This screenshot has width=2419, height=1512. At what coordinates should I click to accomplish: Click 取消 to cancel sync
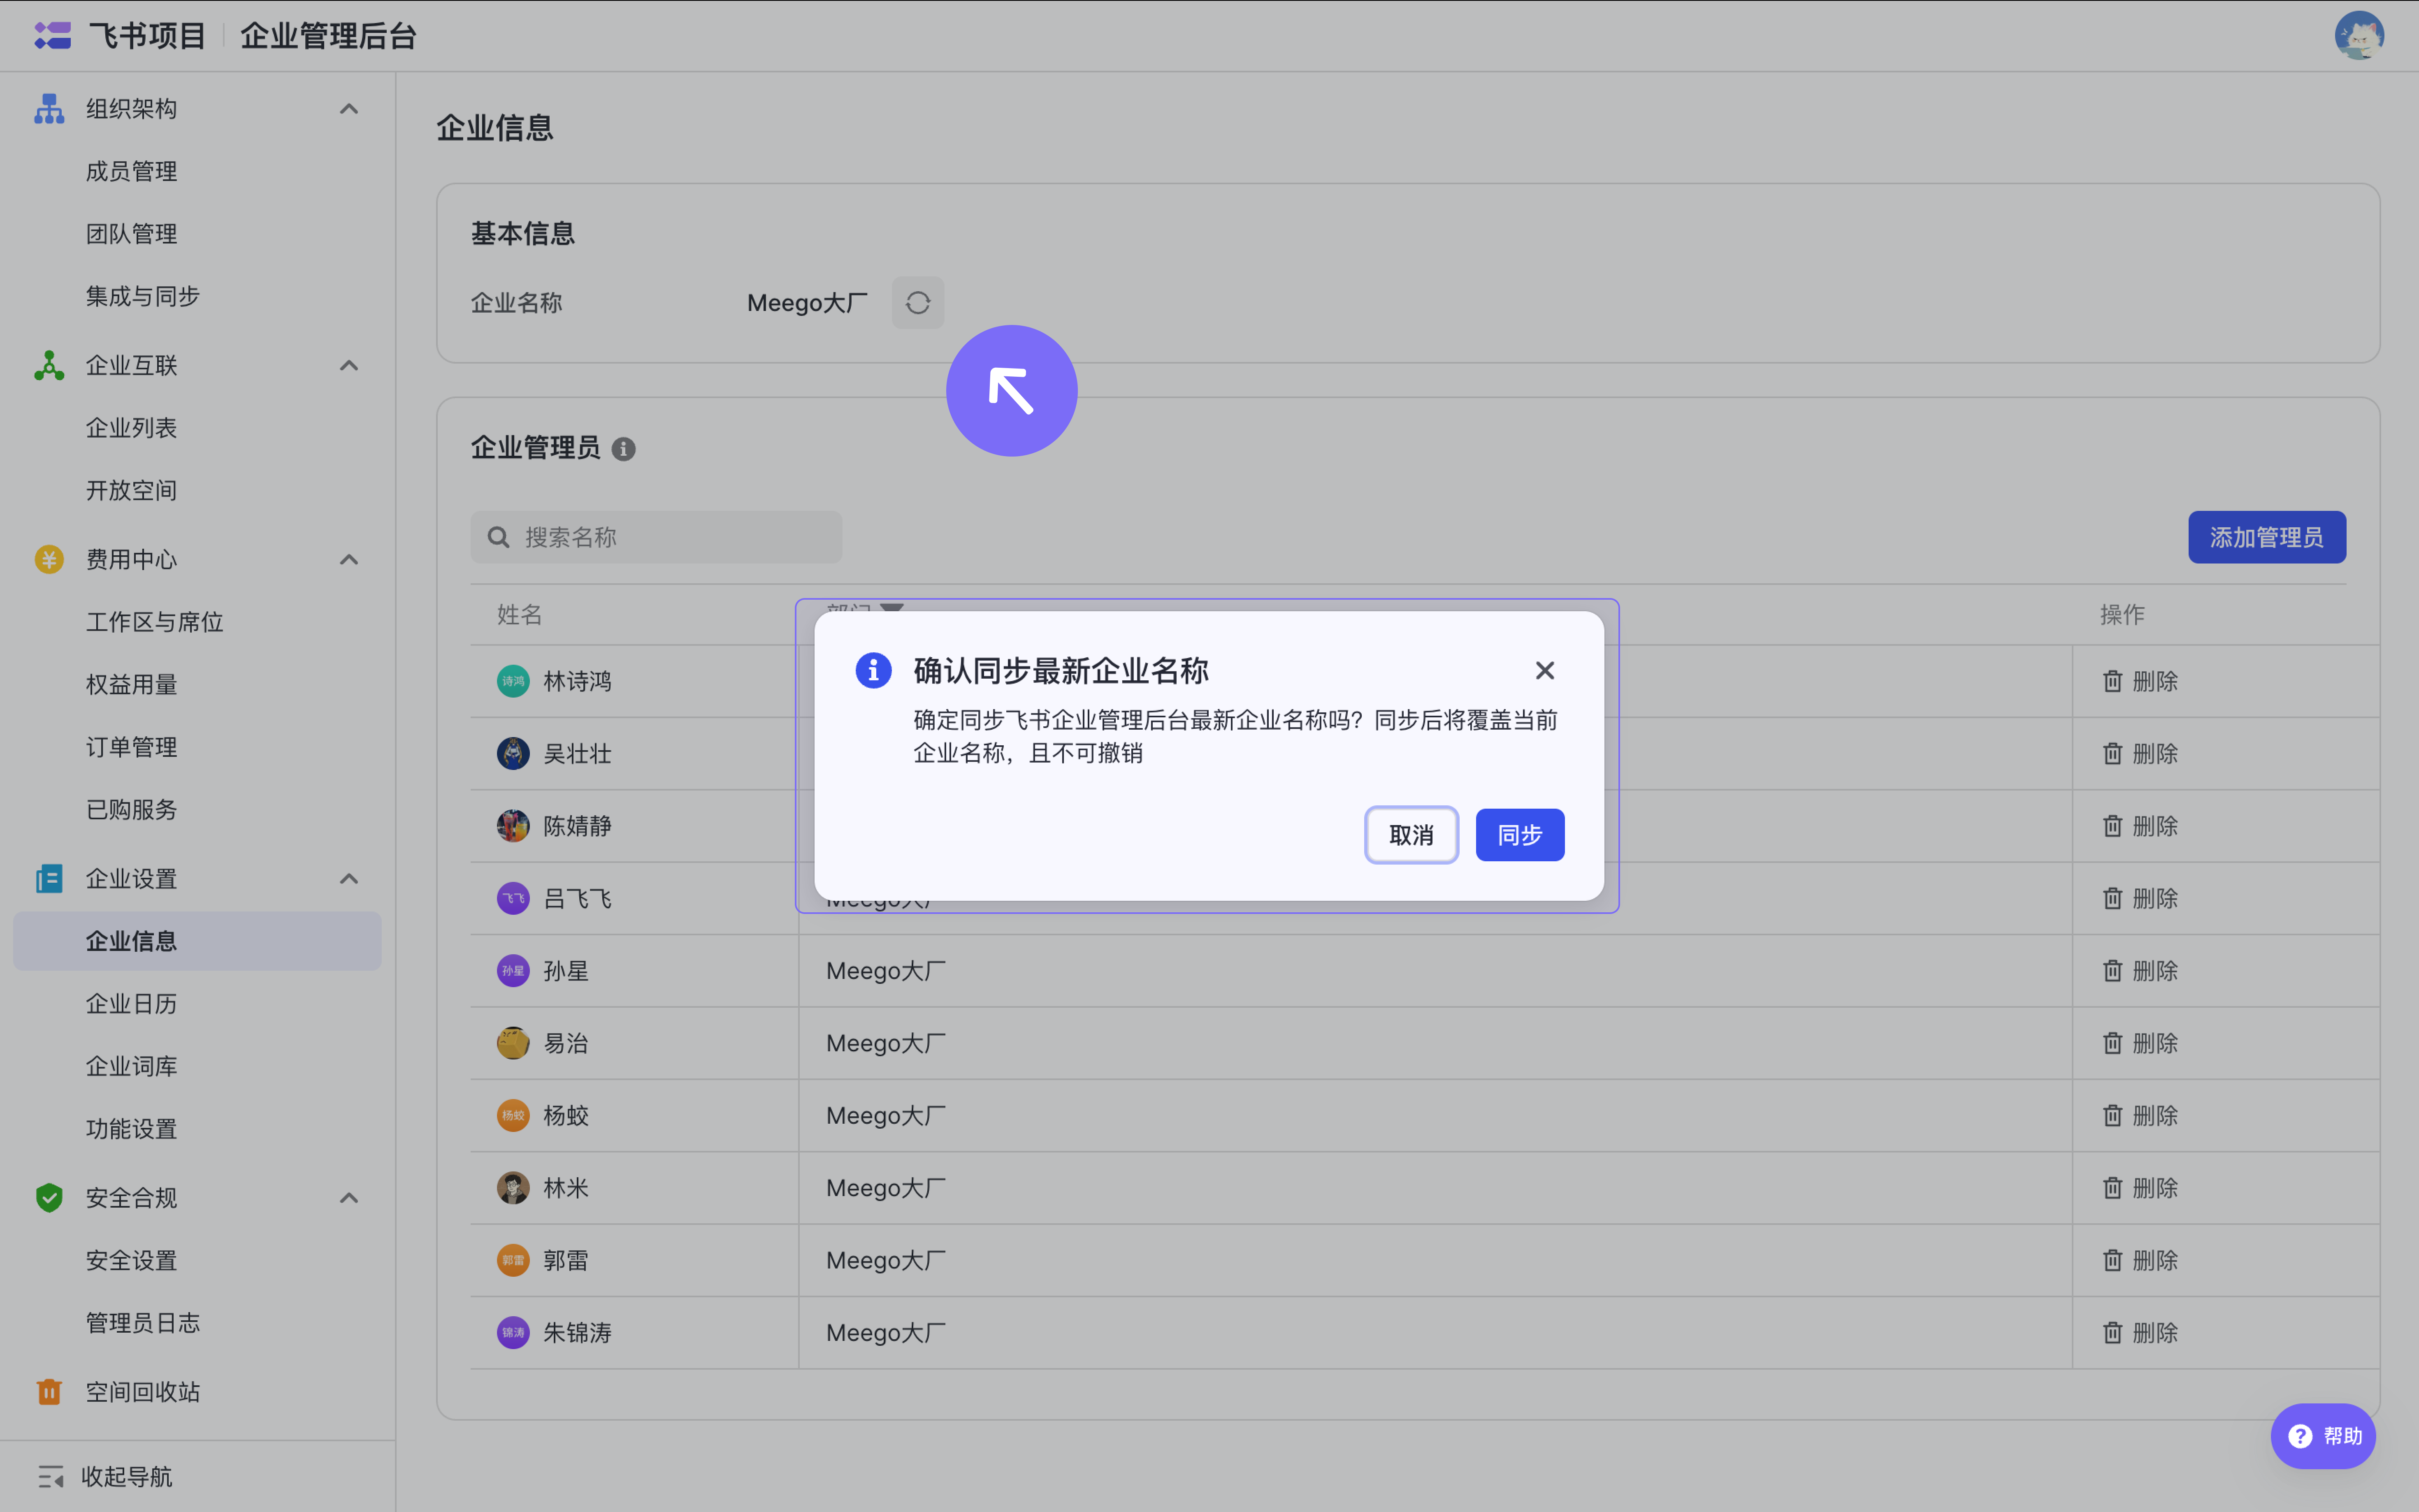pyautogui.click(x=1411, y=835)
